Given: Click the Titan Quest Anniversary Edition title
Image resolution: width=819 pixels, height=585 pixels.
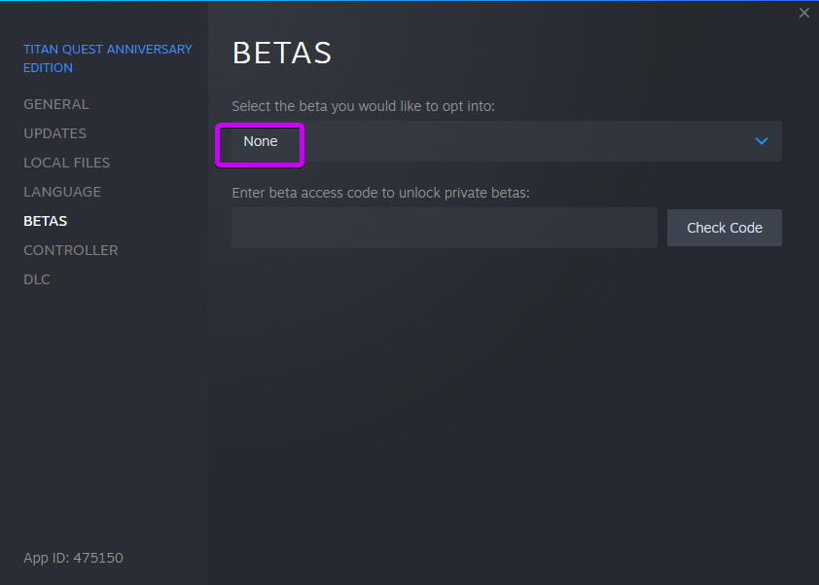Looking at the screenshot, I should point(108,58).
